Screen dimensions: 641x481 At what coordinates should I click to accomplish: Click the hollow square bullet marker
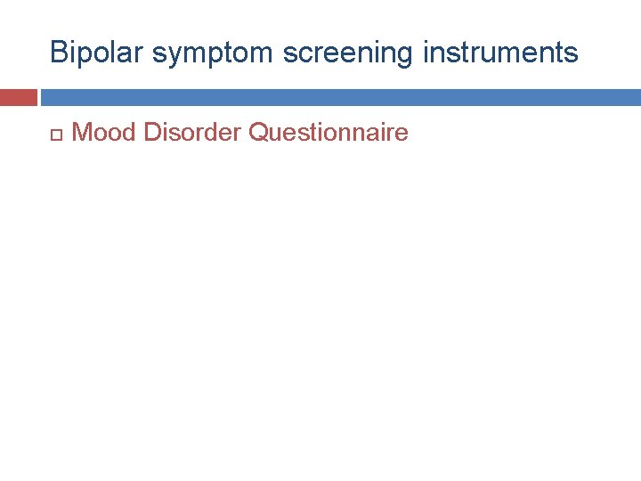pos(56,135)
